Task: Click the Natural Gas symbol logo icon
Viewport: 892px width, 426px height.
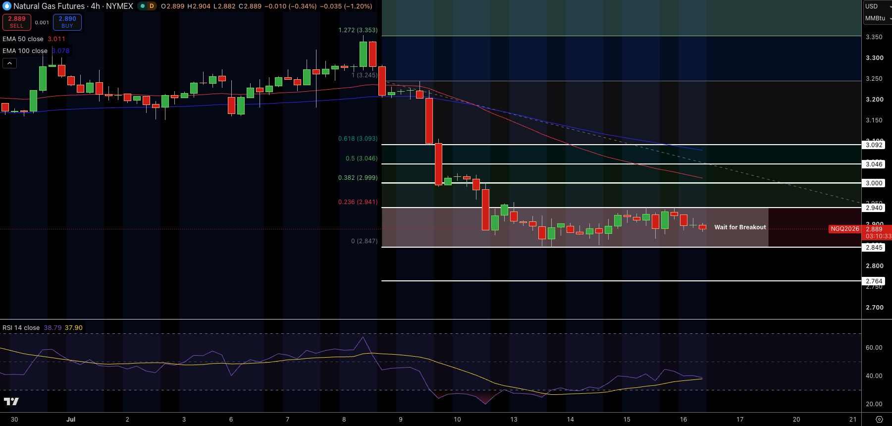Action: (x=7, y=6)
